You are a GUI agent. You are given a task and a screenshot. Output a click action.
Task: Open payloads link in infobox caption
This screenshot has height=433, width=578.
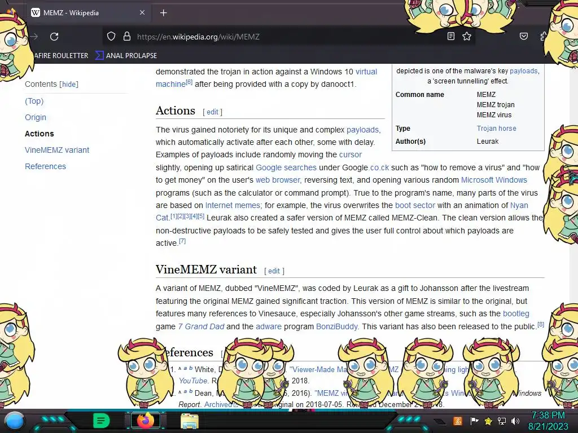523,70
